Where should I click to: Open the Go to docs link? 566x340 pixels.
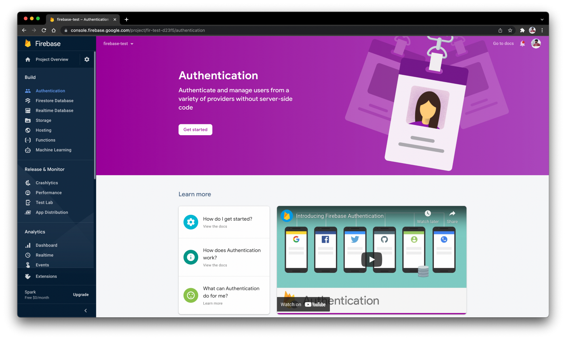(x=503, y=43)
